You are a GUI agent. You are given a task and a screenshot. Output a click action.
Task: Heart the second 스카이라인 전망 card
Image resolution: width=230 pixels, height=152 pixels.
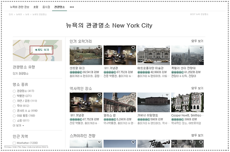[x=133, y=142]
